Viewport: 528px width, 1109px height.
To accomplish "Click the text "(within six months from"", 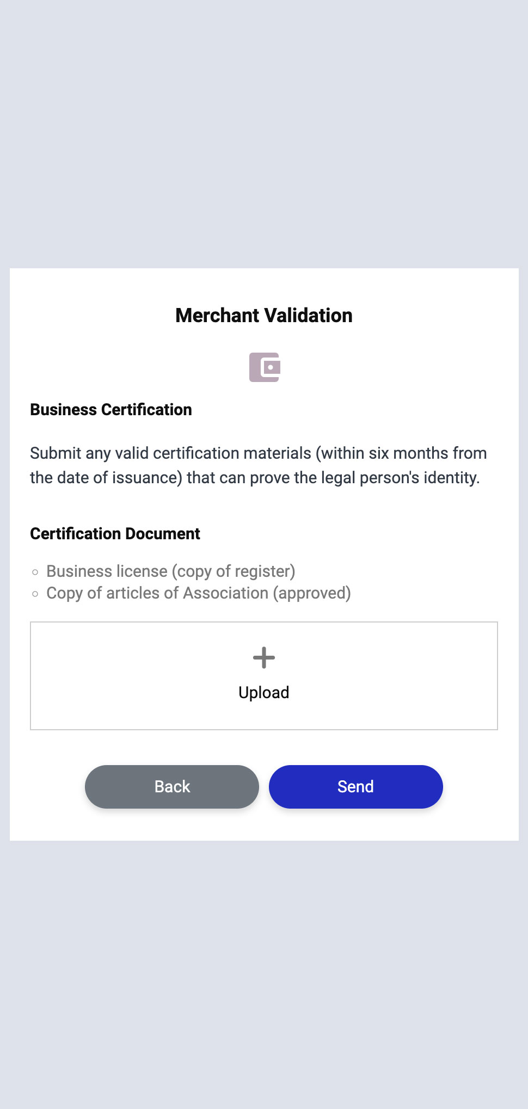I will [x=401, y=453].
